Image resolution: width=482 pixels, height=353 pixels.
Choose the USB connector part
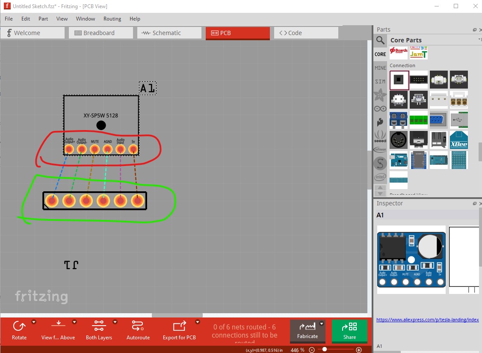click(x=458, y=120)
